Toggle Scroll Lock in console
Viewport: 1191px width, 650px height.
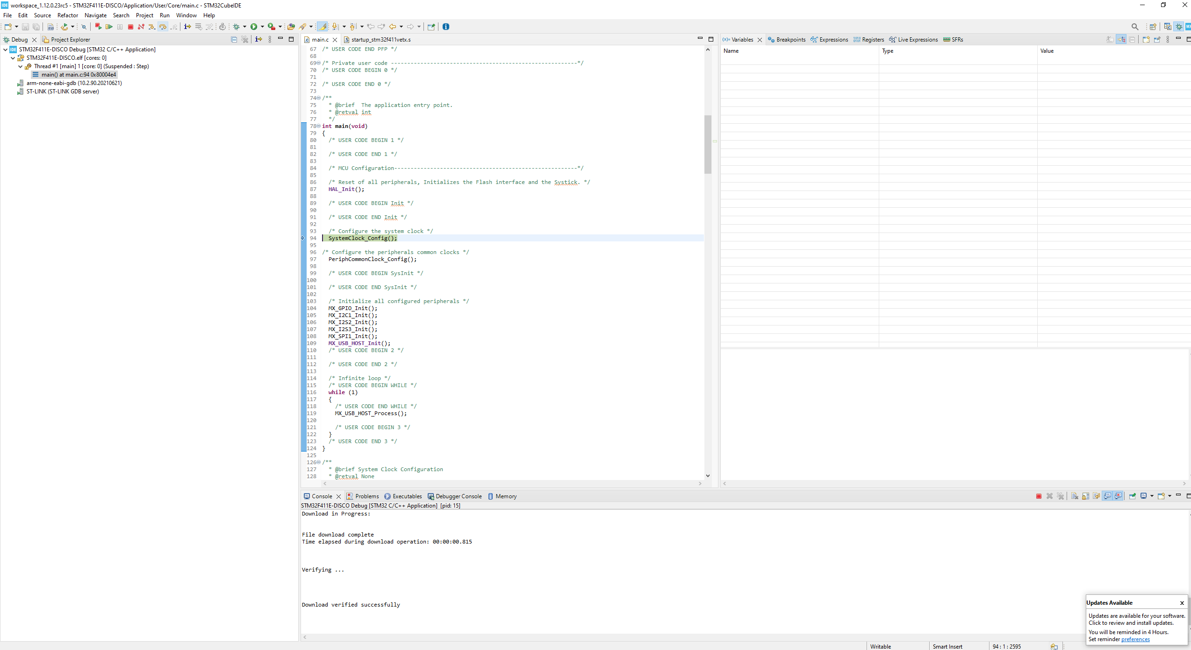tap(1085, 496)
